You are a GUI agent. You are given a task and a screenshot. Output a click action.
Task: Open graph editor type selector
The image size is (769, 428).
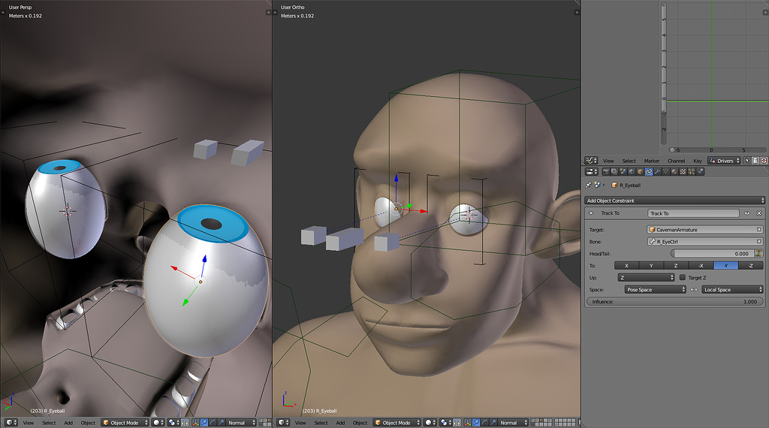point(592,161)
